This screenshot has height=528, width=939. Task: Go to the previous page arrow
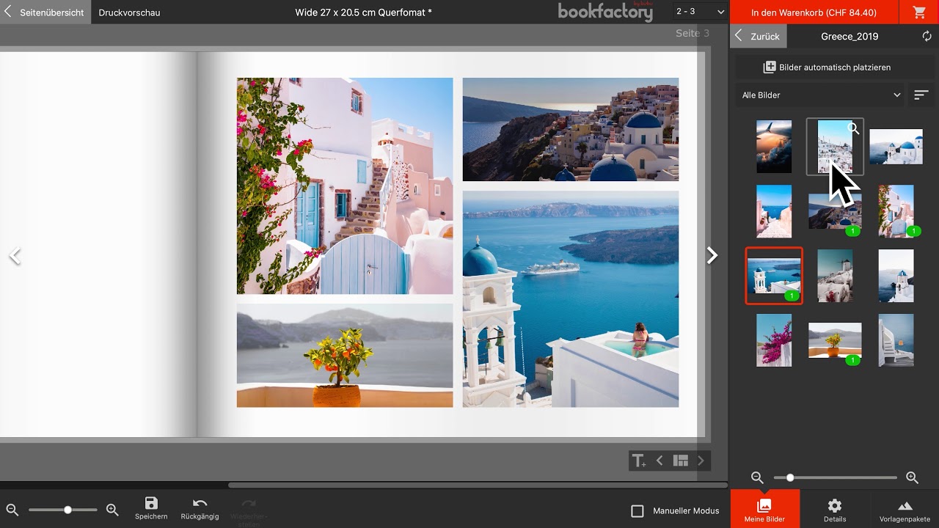coord(15,256)
